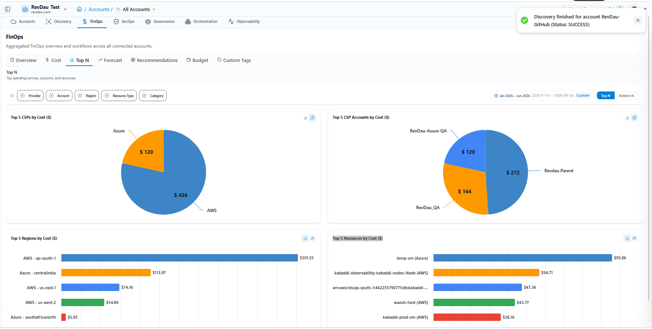Dismiss the Discovery finished notification
Screen dimensions: 652x329
pyautogui.click(x=638, y=21)
